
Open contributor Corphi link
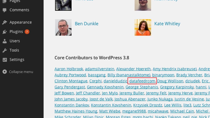95,81
